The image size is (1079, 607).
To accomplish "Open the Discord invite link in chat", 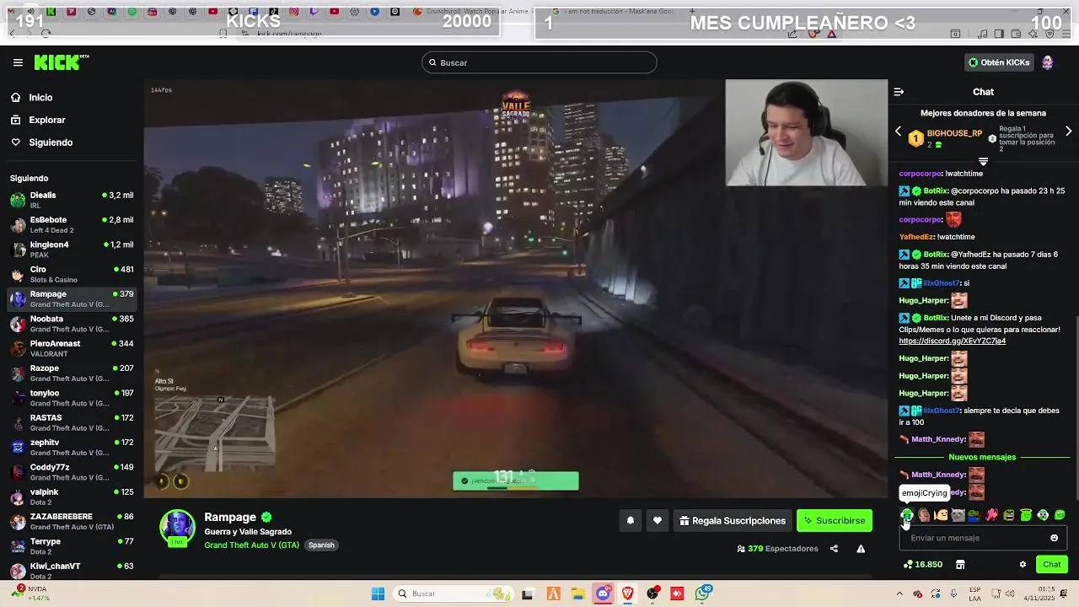I will tap(952, 341).
